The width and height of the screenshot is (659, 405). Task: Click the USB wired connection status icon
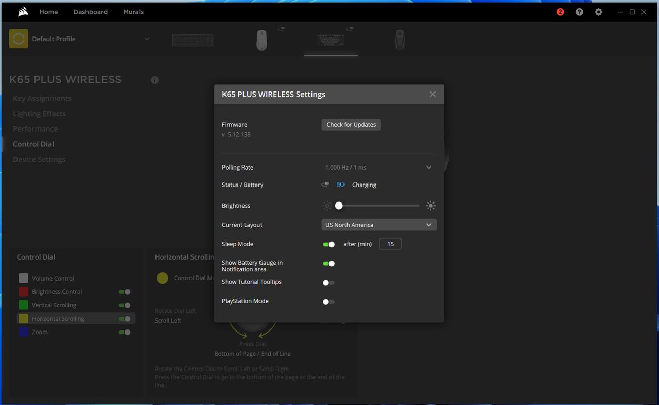click(325, 185)
